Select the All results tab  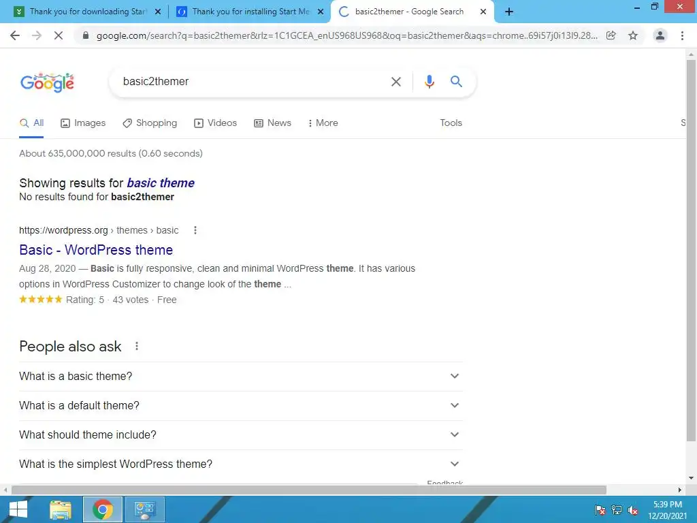31,123
